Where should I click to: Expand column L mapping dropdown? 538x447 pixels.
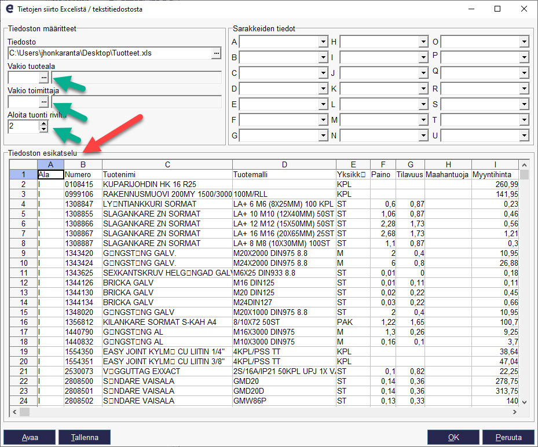423,104
